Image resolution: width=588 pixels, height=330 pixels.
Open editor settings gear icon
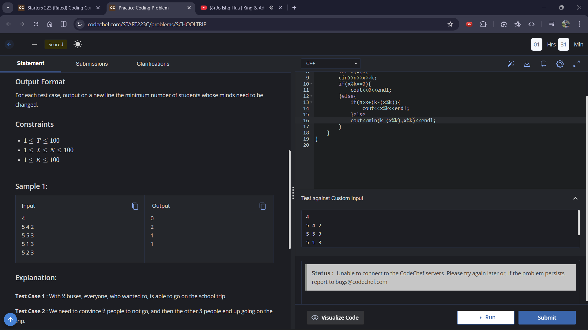(560, 64)
